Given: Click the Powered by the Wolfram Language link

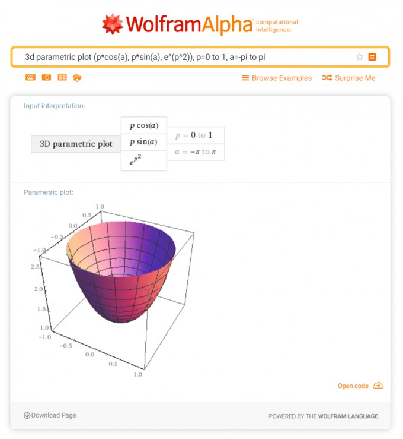Looking at the screenshot, I should 323,416.
